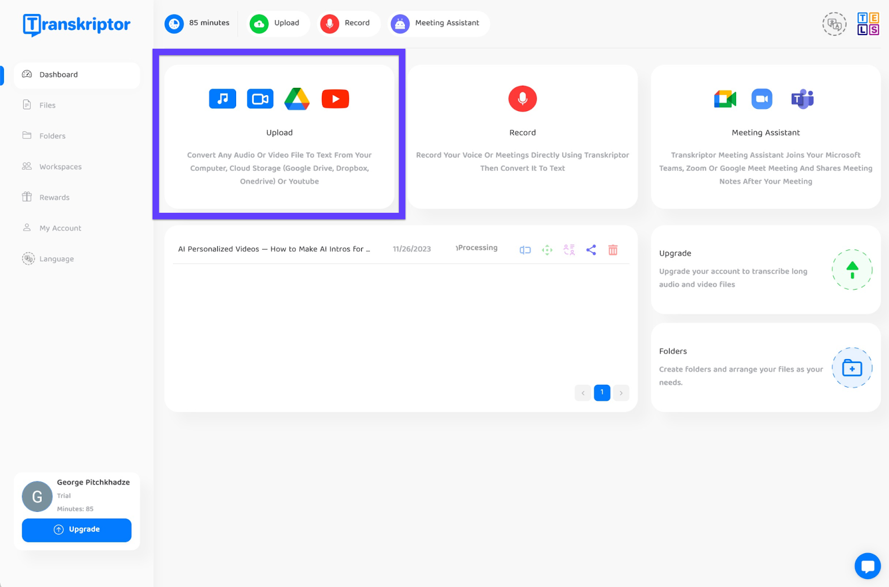Screen dimensions: 889x587
Task: Click the green Upload cloud icon in top bar
Action: tap(259, 23)
